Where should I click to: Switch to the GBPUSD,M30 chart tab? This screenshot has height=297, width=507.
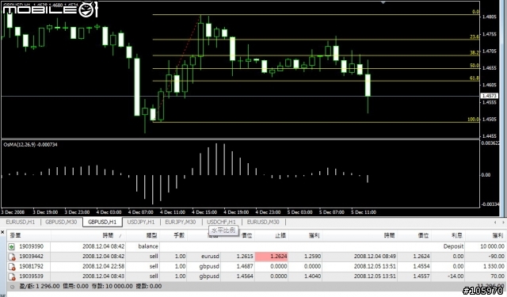61,222
